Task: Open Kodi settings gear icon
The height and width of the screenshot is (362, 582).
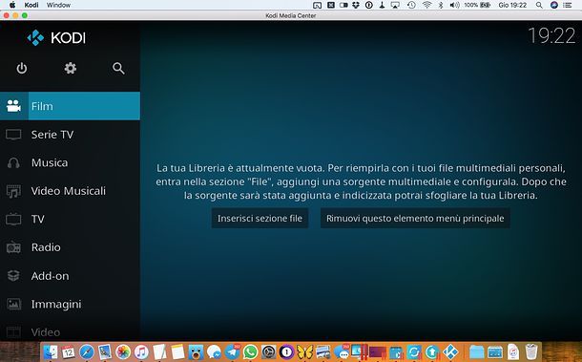Action: tap(71, 69)
